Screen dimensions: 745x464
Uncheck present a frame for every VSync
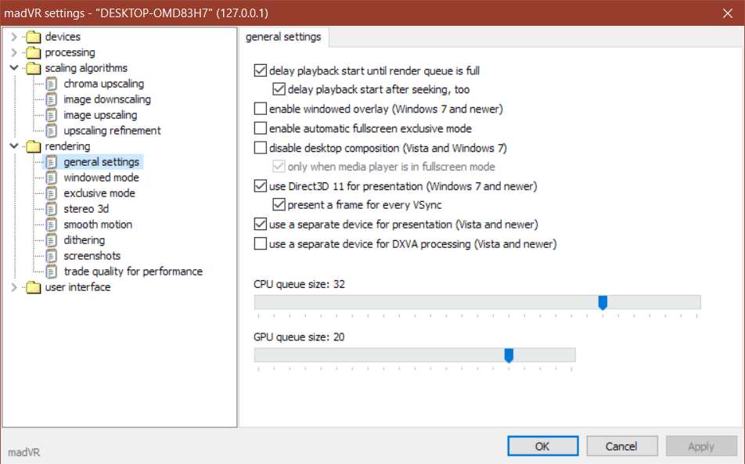tap(279, 205)
